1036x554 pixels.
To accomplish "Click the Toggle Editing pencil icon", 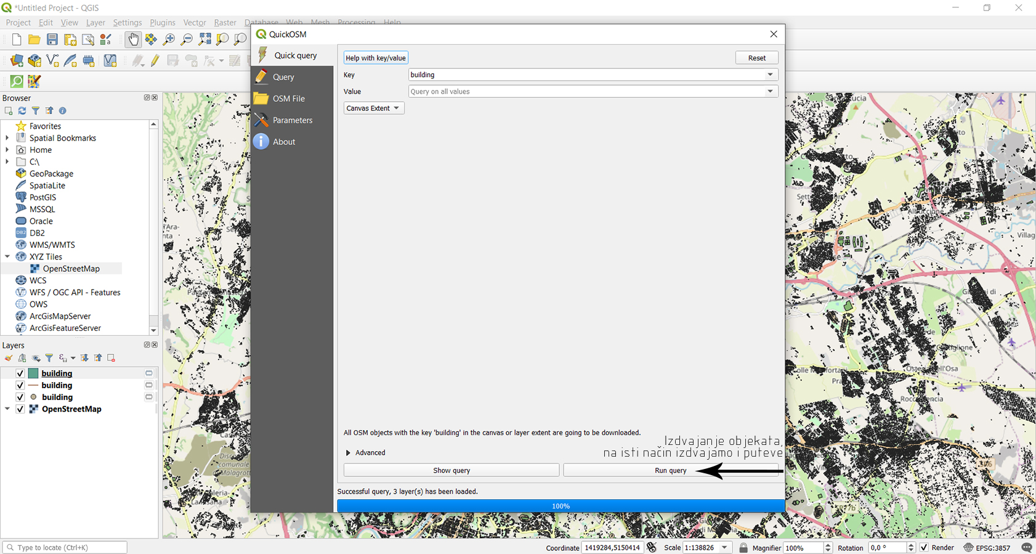I will (x=155, y=60).
